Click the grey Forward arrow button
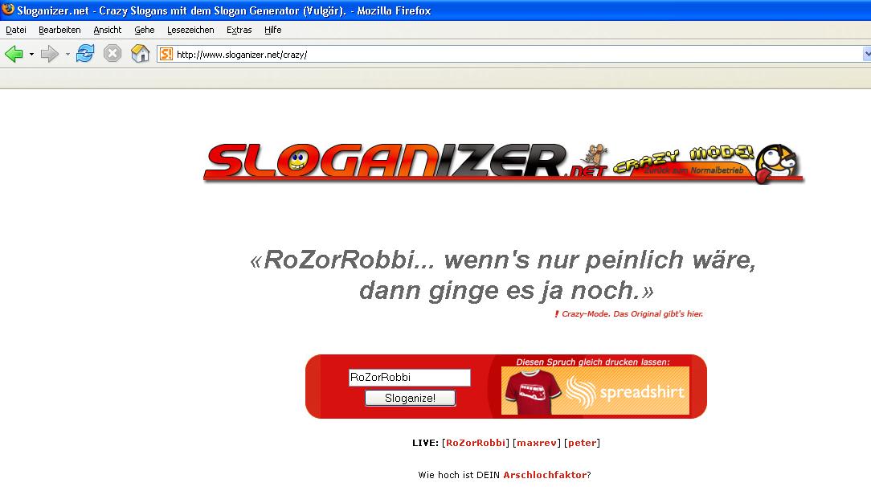The image size is (871, 487). coord(50,54)
